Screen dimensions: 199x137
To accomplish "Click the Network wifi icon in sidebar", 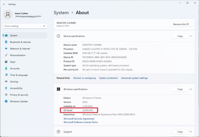I will (6, 49).
